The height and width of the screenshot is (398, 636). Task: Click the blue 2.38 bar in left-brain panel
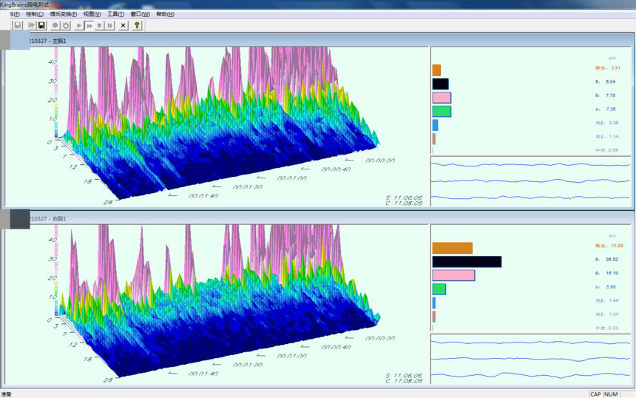[436, 125]
